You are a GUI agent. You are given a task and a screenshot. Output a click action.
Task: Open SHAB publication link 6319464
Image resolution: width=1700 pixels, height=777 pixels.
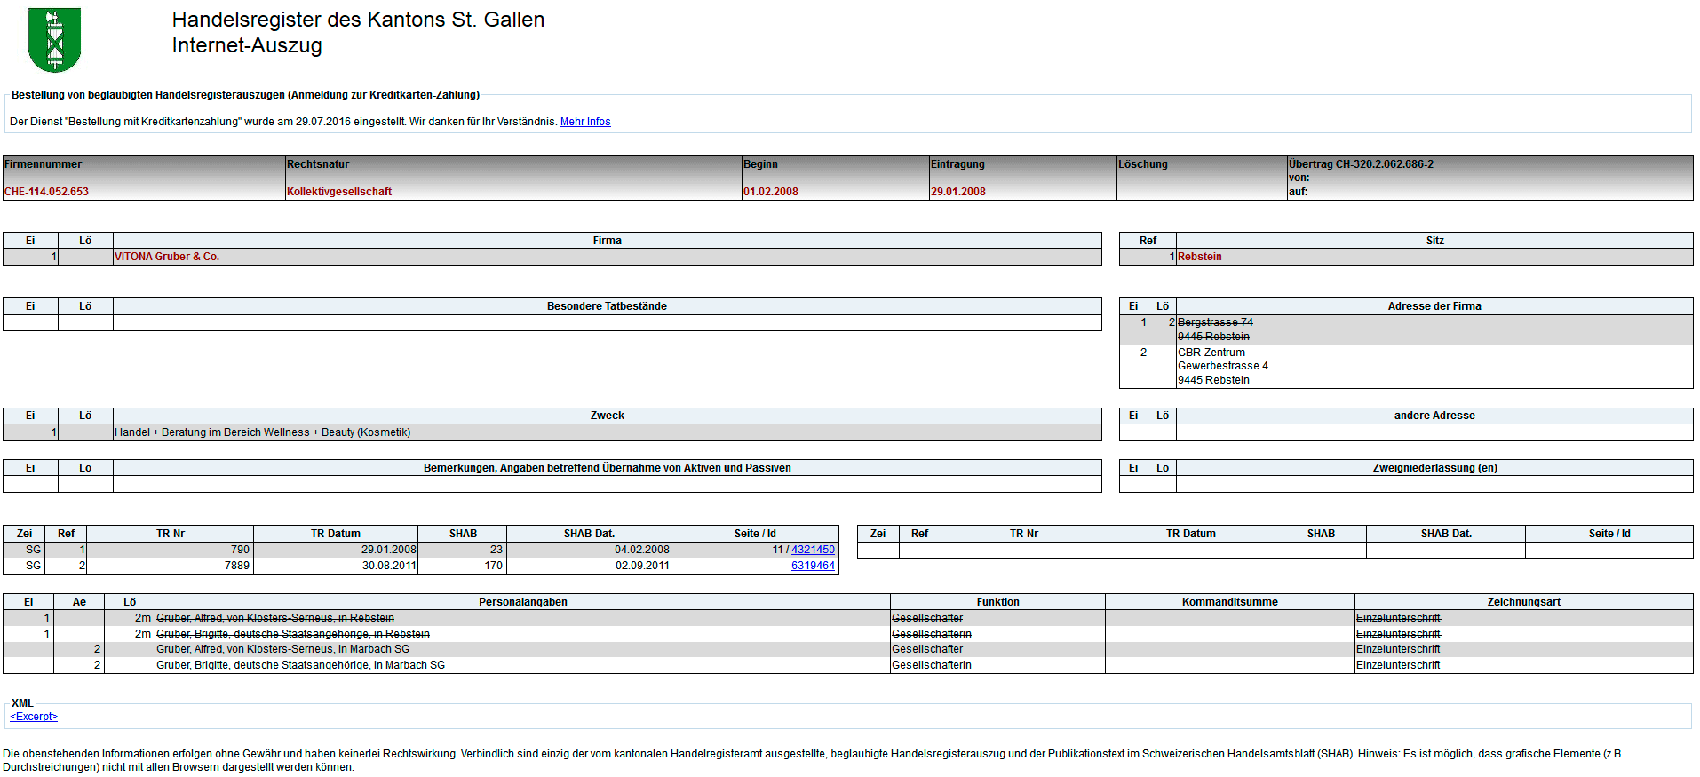[x=813, y=566]
